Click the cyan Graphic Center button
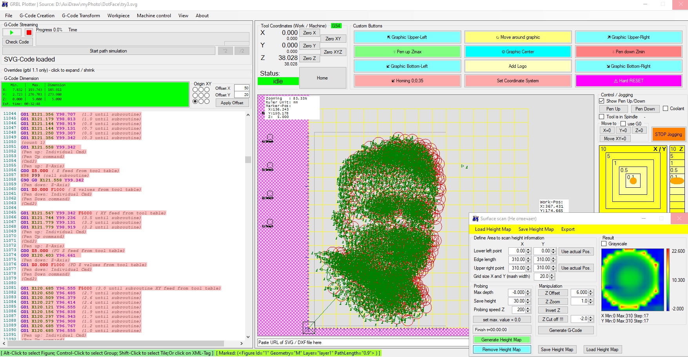This screenshot has height=357, width=688. (518, 52)
